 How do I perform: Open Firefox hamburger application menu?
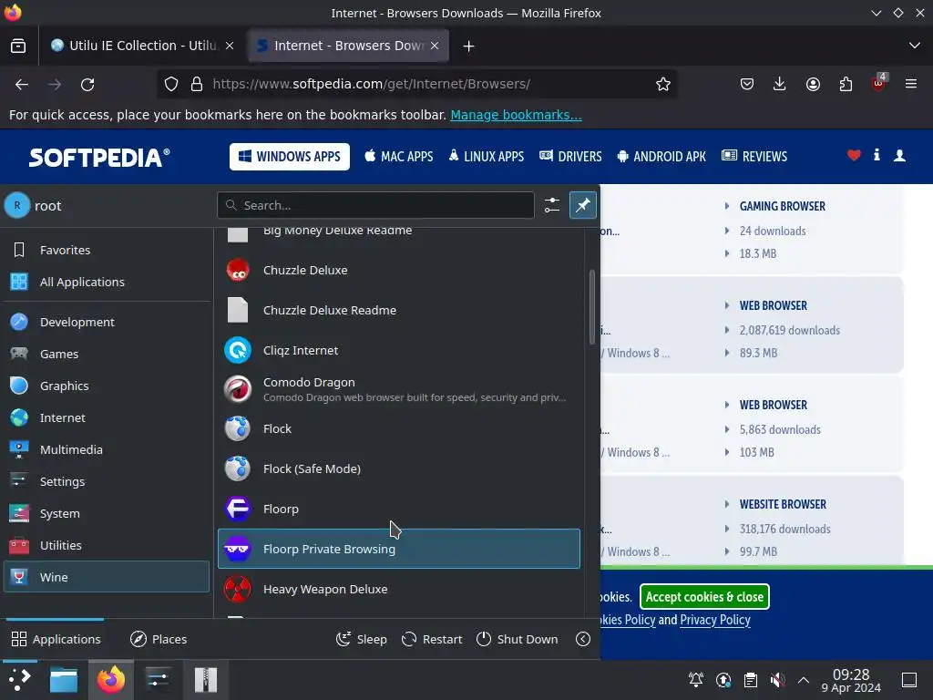coord(911,84)
